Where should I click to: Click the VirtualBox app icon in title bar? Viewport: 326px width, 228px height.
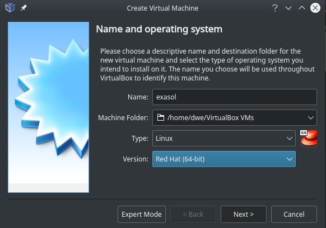click(10, 8)
